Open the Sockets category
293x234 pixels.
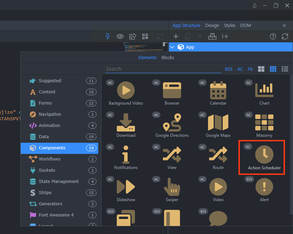point(59,170)
